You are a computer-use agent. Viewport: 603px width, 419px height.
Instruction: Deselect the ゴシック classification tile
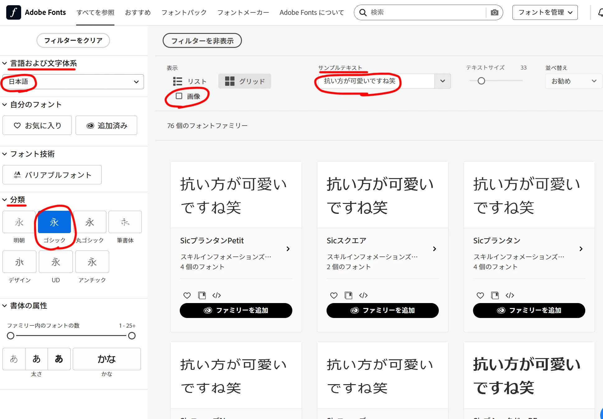[54, 222]
